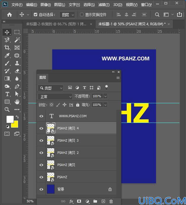Open the workspace switcher dropdown arrow
Viewport: 186px width, 205px height.
[172, 15]
